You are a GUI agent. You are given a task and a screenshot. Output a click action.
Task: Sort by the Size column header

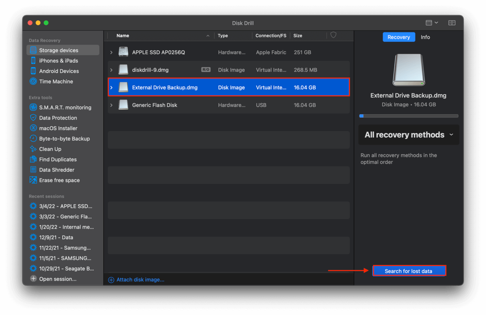coord(298,36)
